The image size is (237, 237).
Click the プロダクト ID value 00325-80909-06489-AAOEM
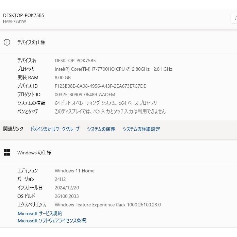click(x=85, y=95)
